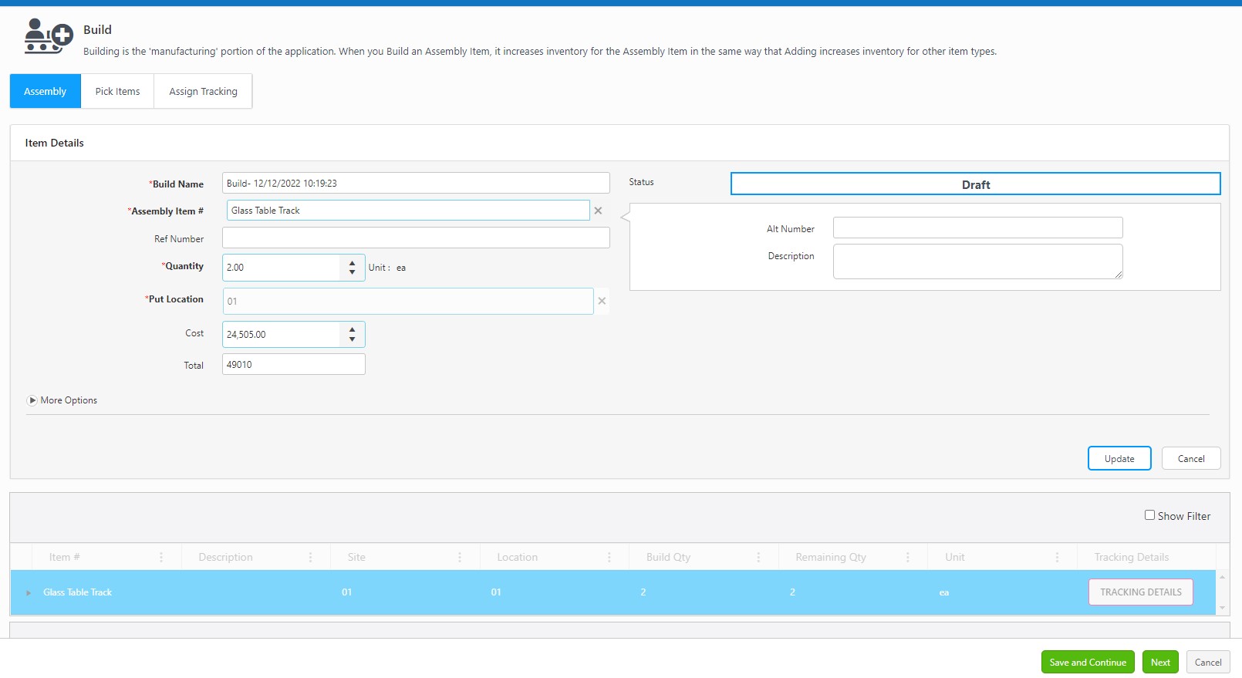Expand the Glass Table Track row
The height and width of the screenshot is (678, 1242).
(29, 592)
